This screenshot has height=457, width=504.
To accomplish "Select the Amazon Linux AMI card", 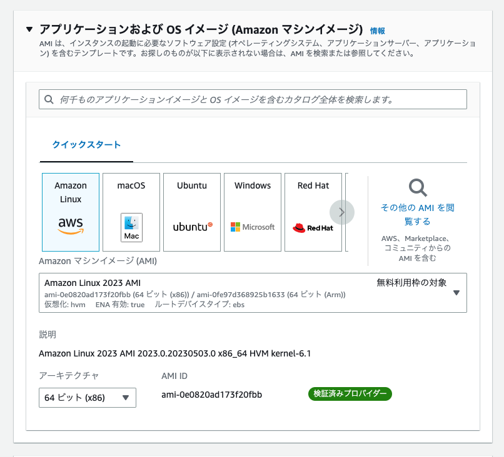I will point(71,212).
